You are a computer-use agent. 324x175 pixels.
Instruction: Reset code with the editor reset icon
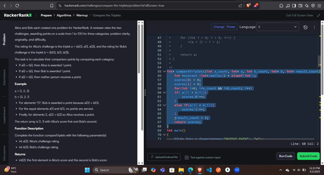tap(306, 27)
